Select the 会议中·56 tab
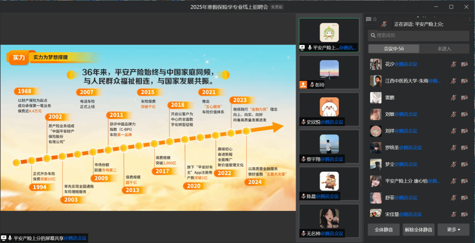475x243 pixels. [393, 49]
